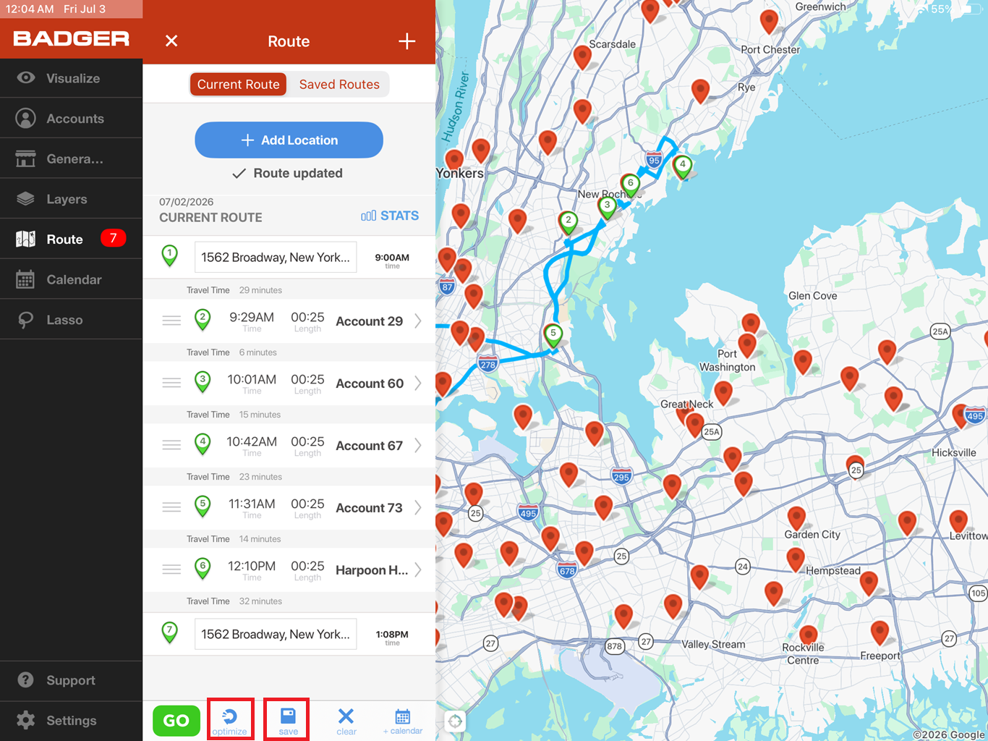Open Support in the sidebar
Screen dimensions: 988x741
[71, 680]
